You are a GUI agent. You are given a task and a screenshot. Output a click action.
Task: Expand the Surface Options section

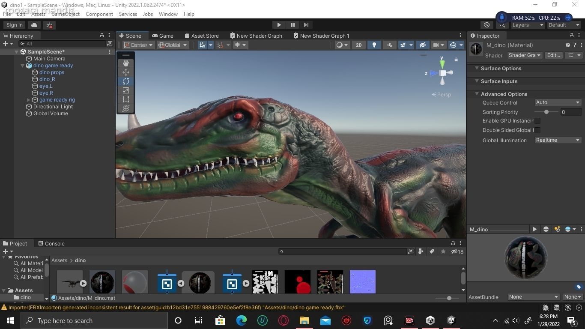(x=476, y=68)
